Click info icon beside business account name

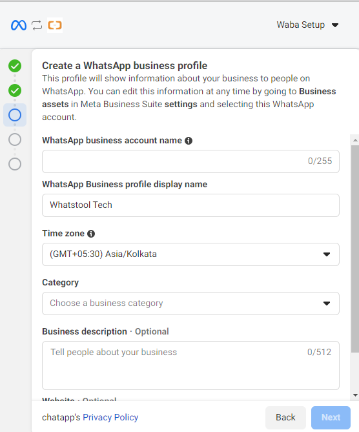189,141
